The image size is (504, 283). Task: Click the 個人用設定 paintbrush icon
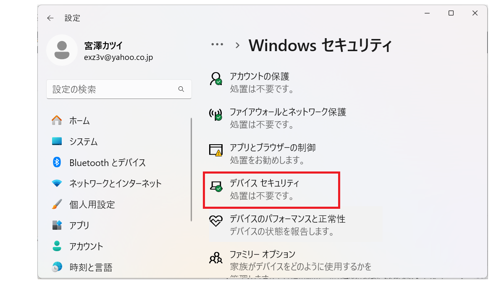coord(57,204)
